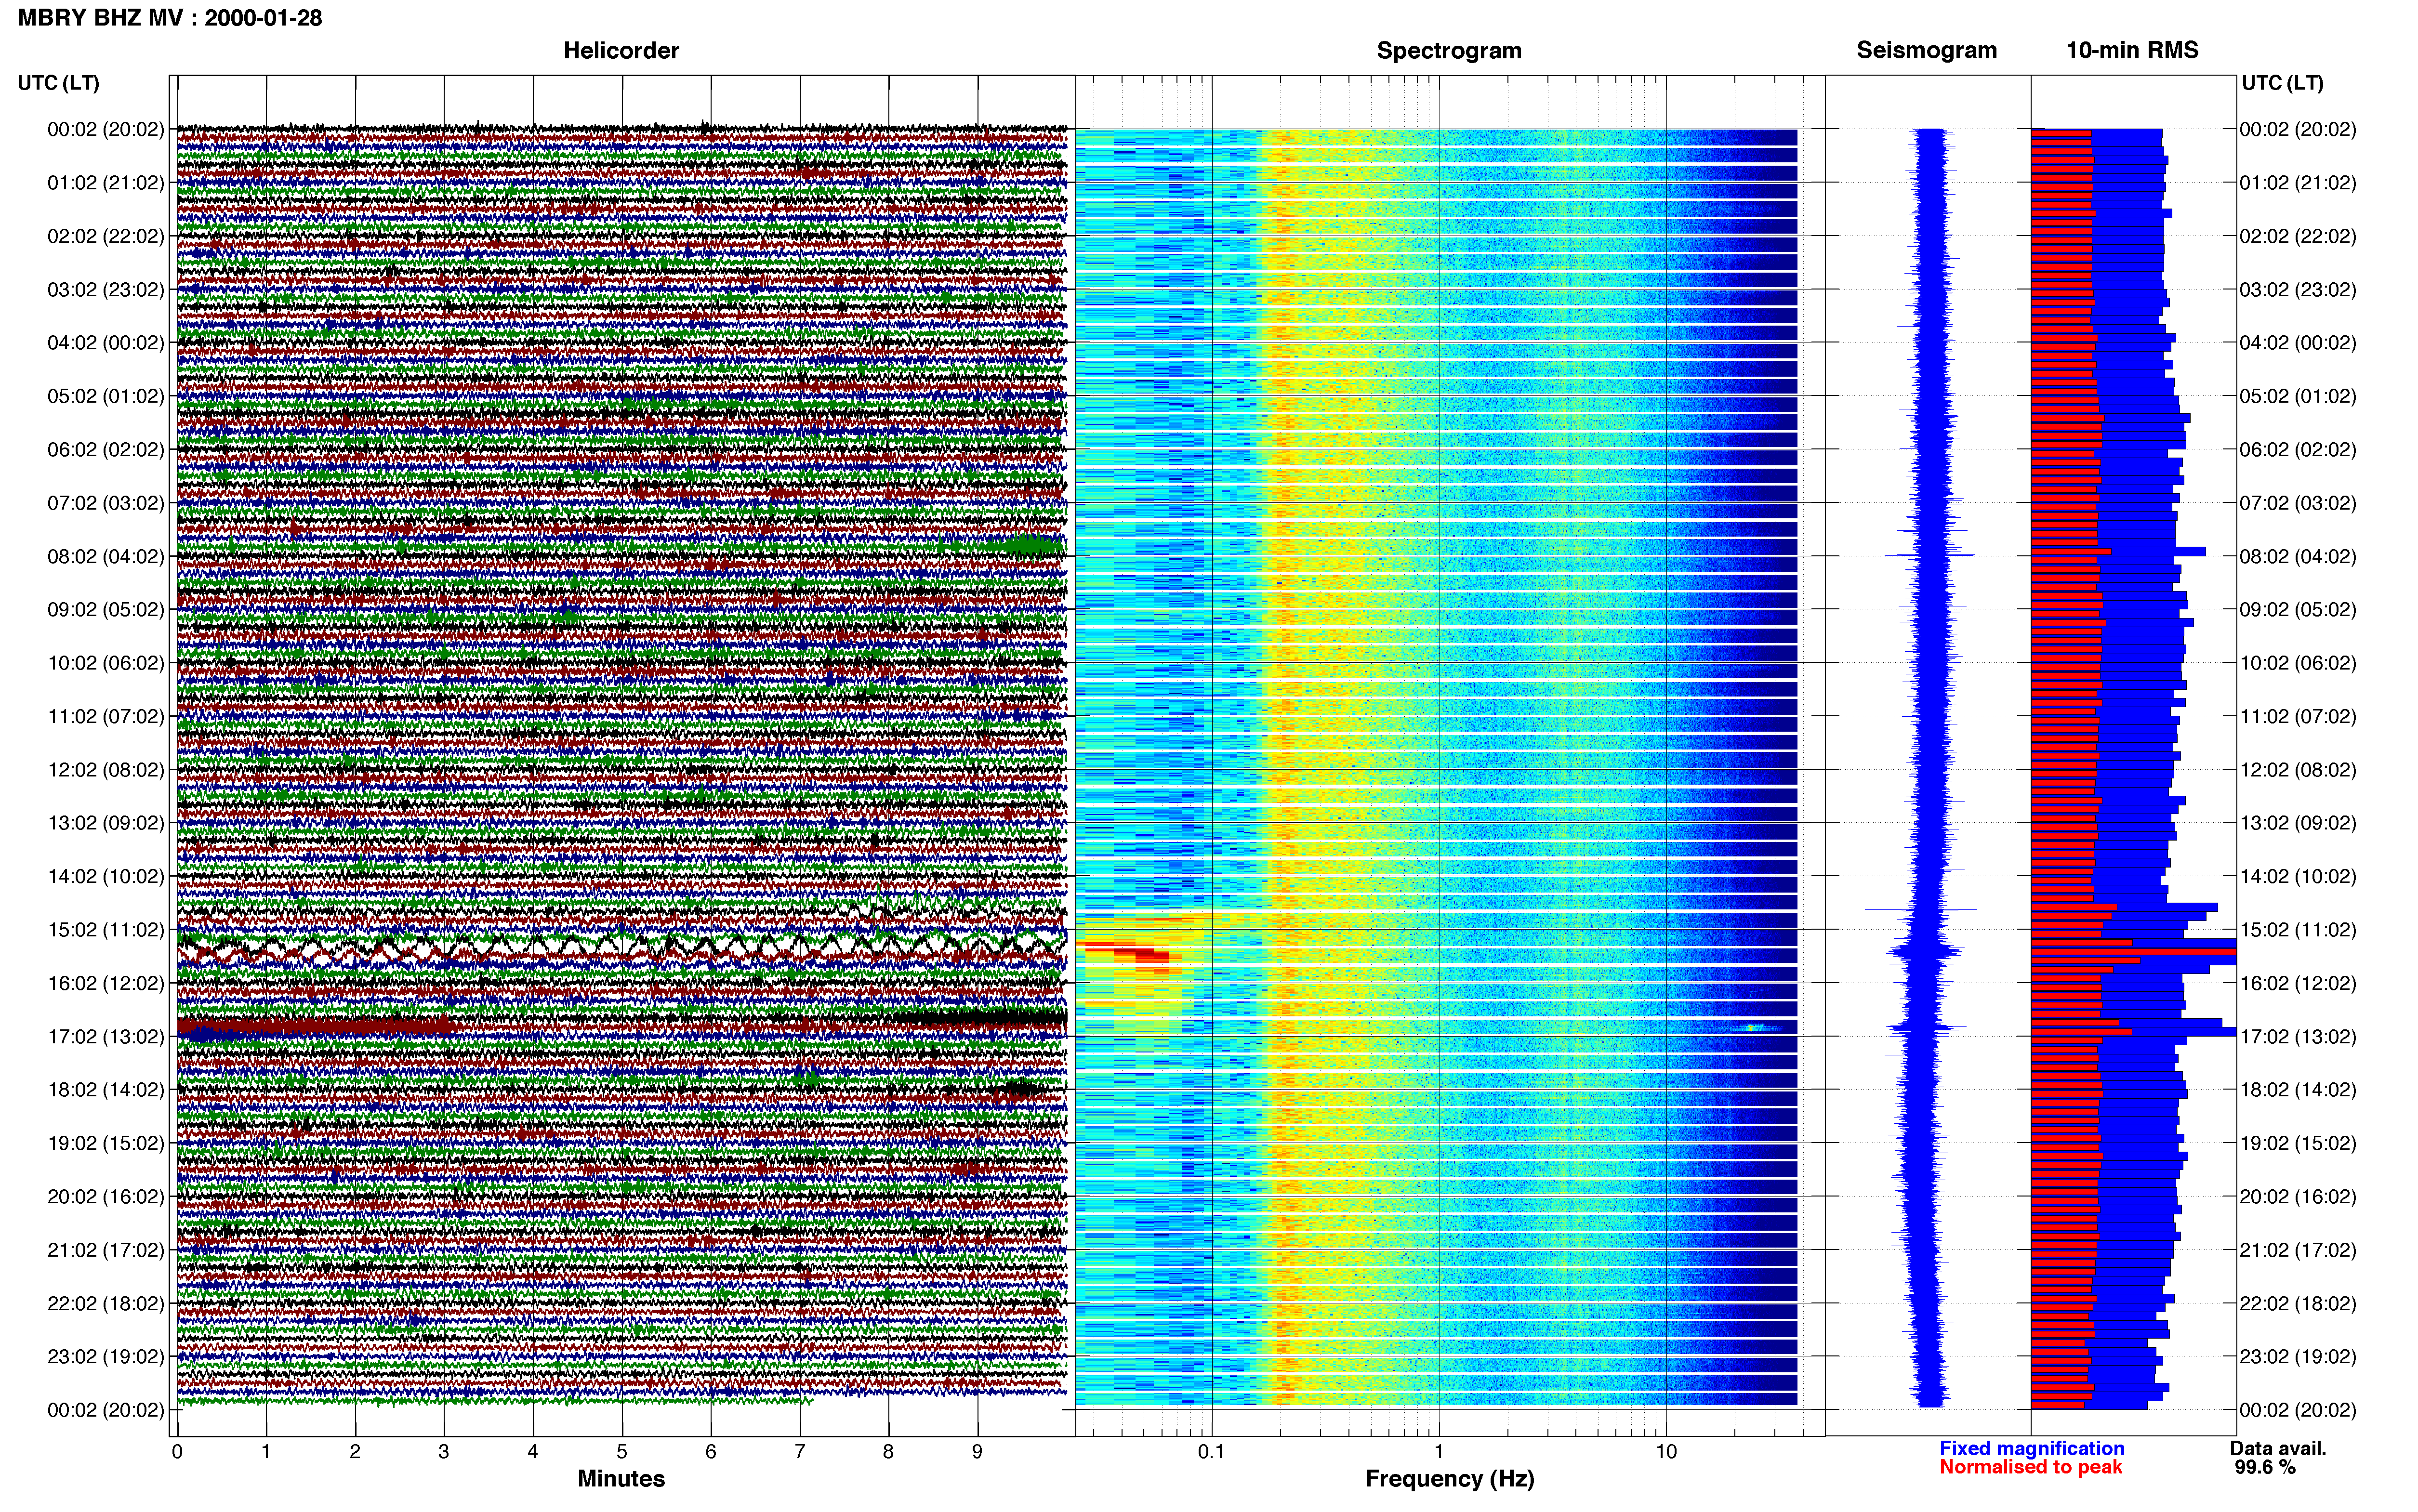Click left time label 21:02 (17:02)
Image resolution: width=2418 pixels, height=1512 pixels.
coord(106,1250)
